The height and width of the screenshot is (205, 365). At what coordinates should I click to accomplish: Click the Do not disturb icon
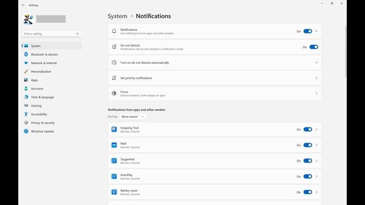pyautogui.click(x=114, y=47)
